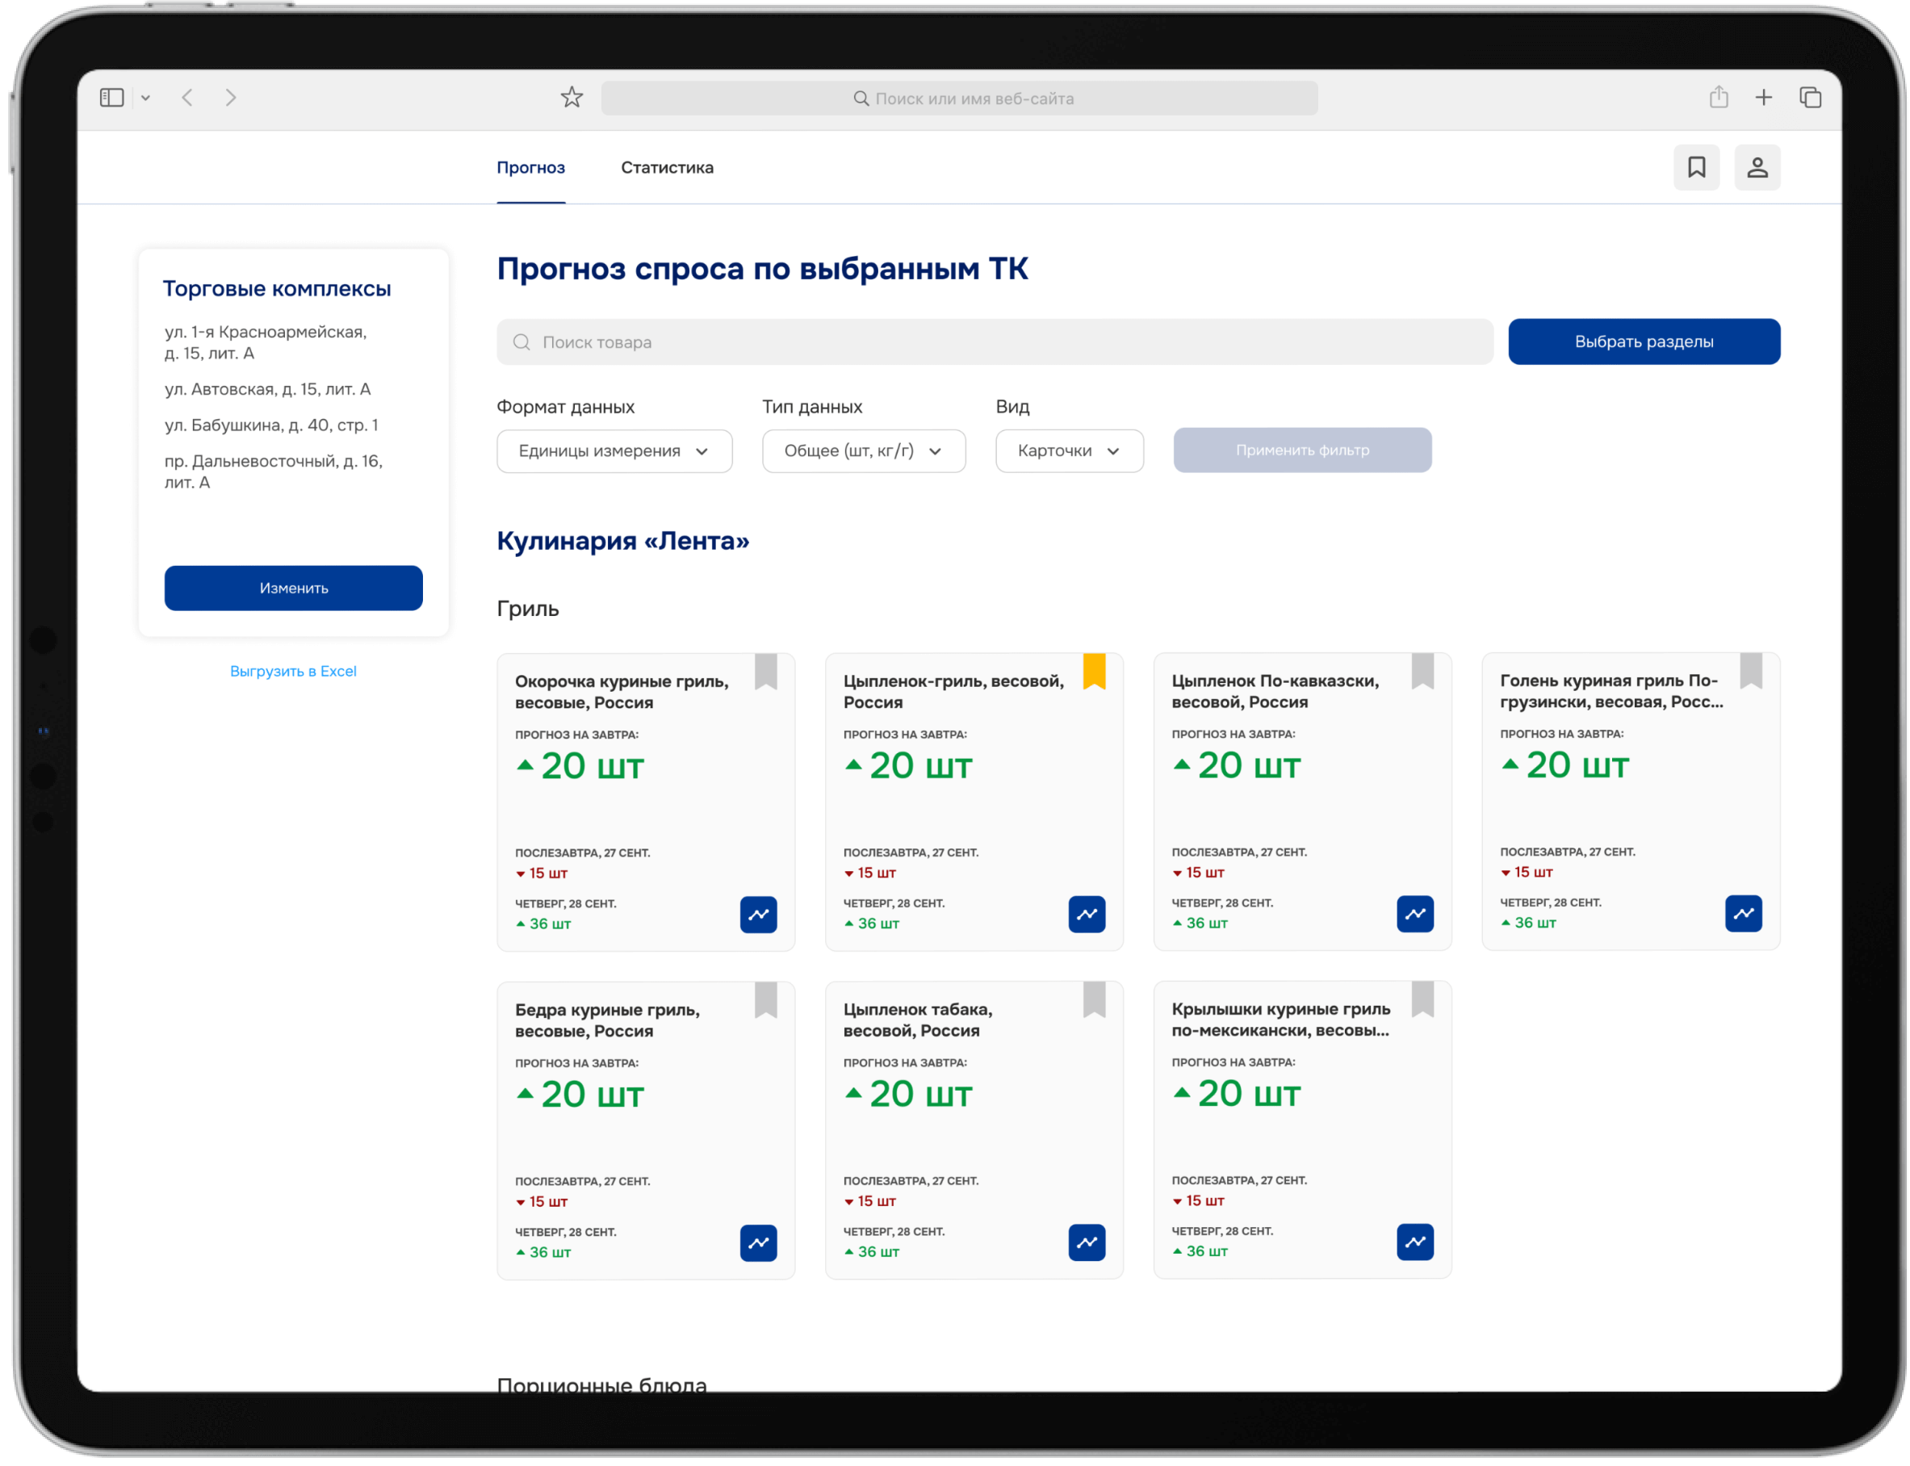
Task: Open chart for Цыпленок-гриль, весовой
Action: (x=1088, y=915)
